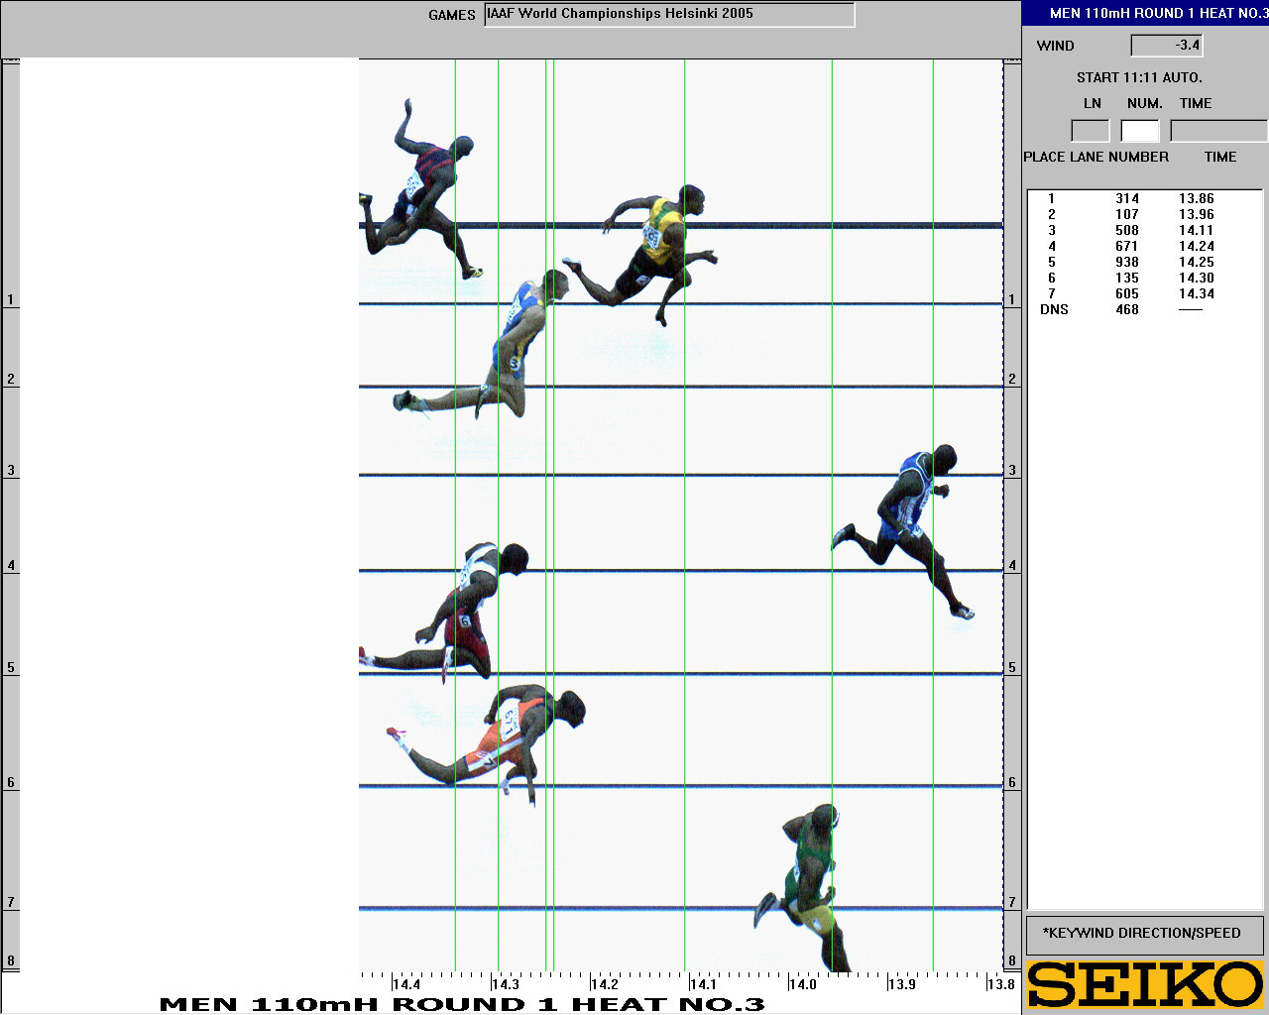The width and height of the screenshot is (1269, 1015).
Task: Pick the DNS entry for number 468
Action: click(x=1127, y=310)
